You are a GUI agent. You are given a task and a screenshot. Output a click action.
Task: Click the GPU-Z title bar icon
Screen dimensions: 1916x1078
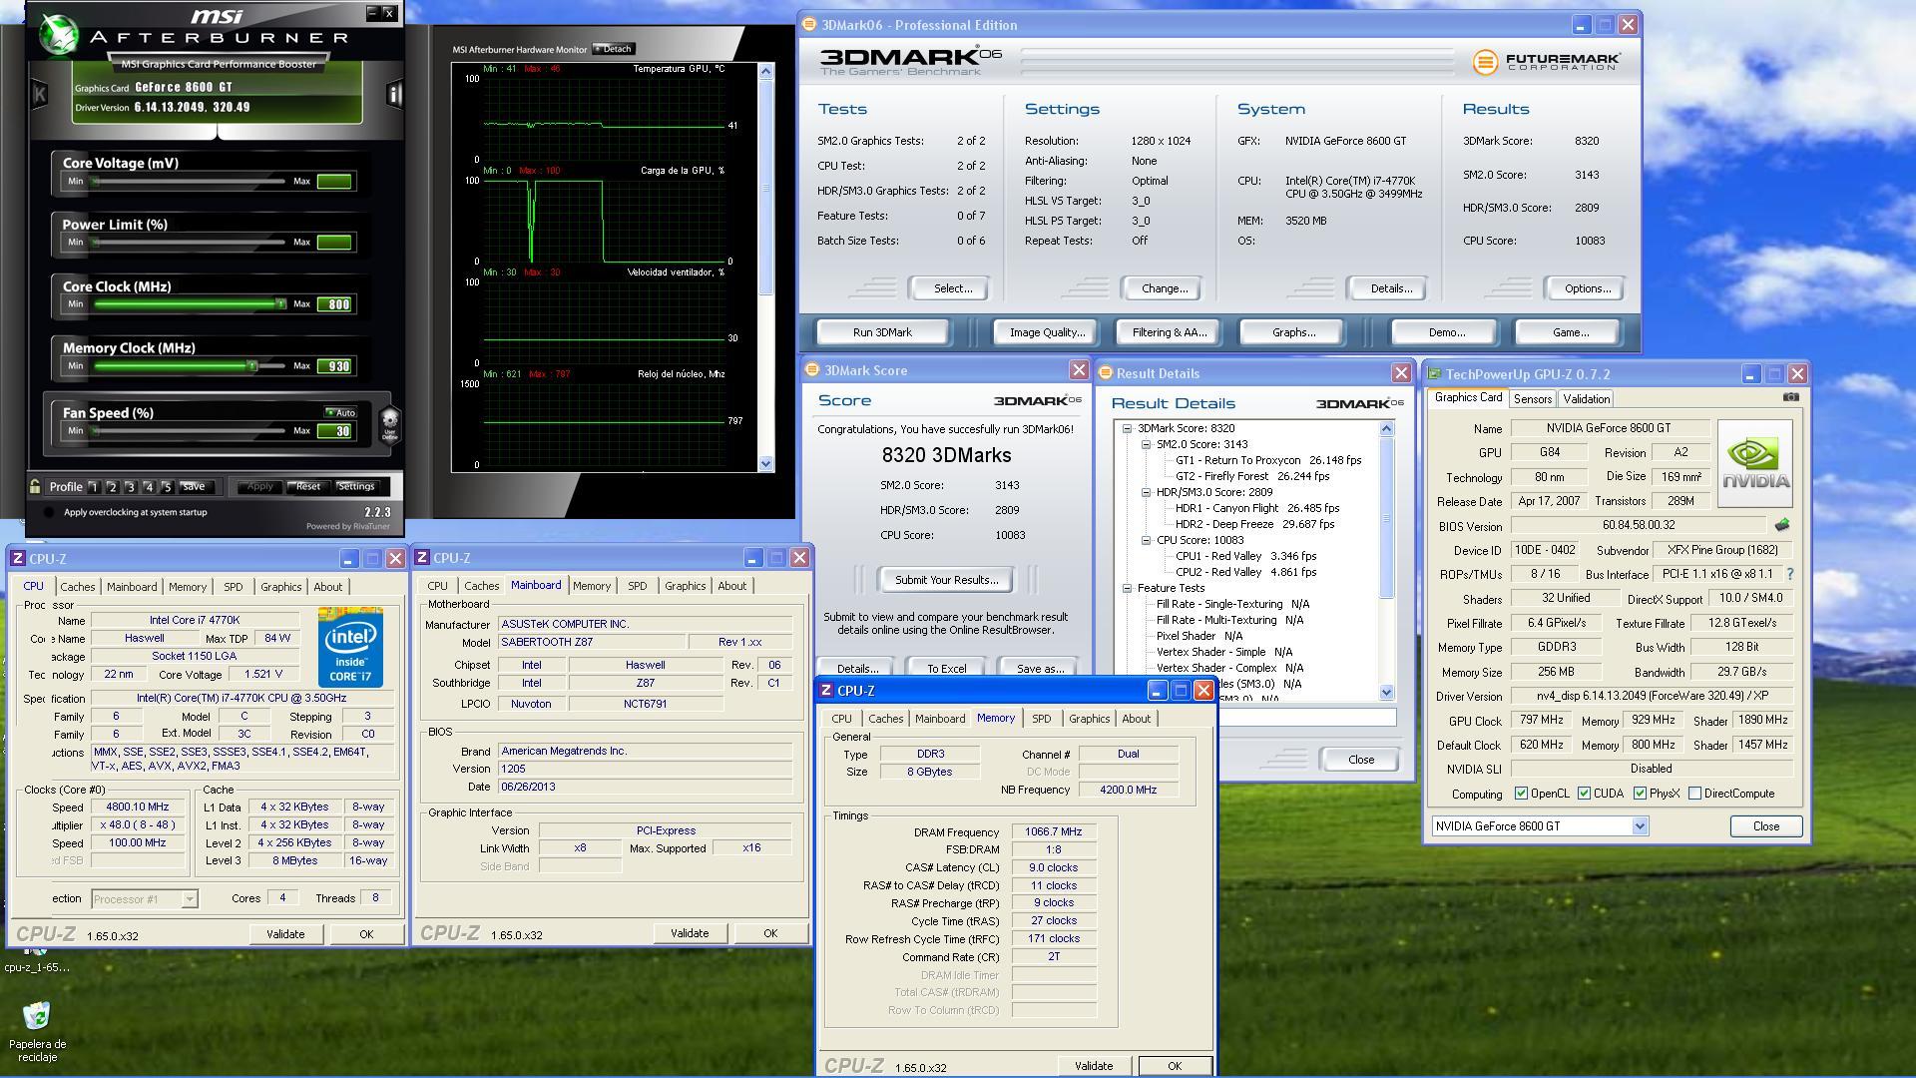click(1435, 374)
